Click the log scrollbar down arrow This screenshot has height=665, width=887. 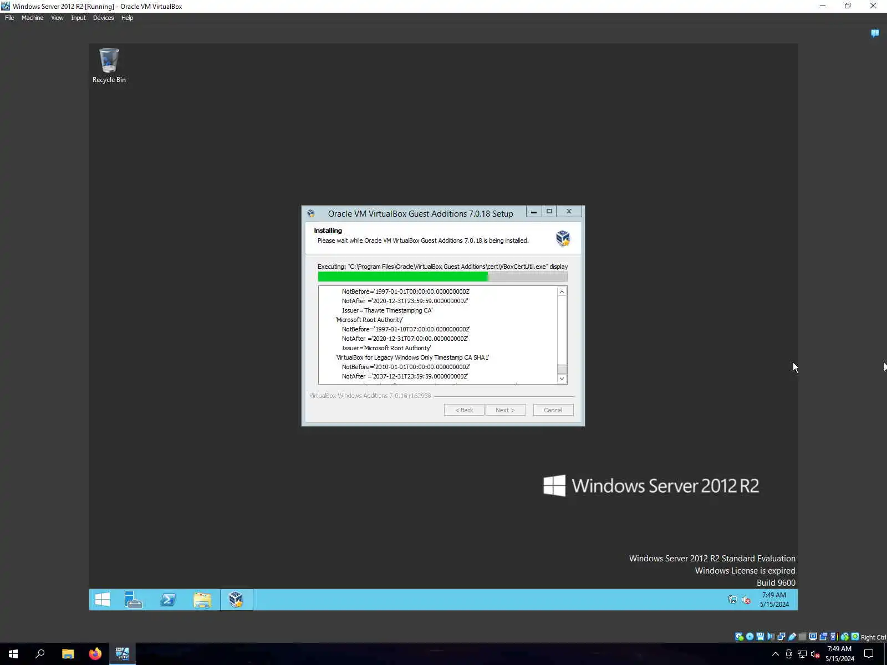point(562,378)
